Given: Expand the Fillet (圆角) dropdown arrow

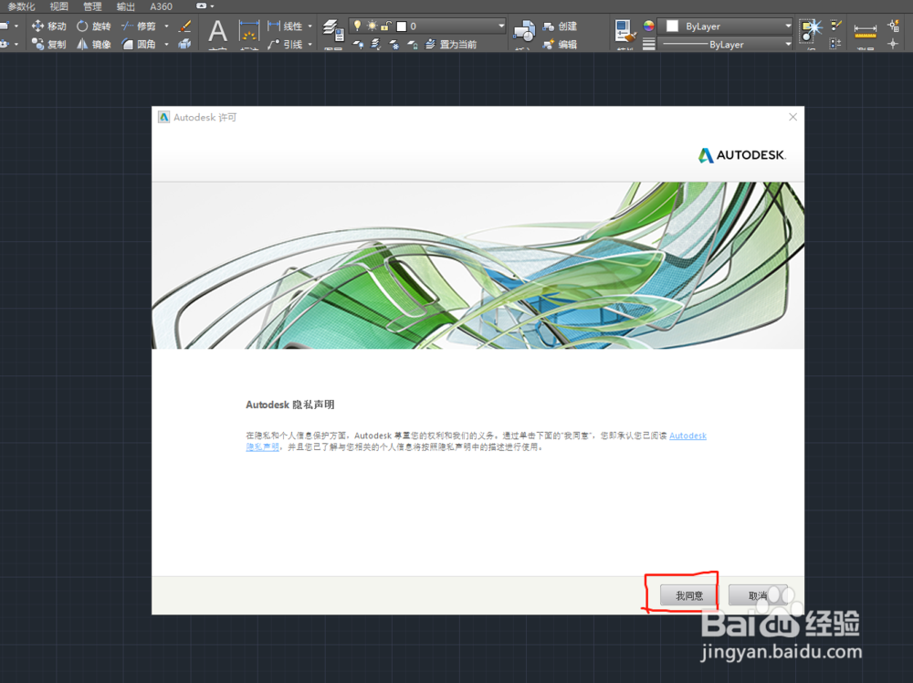Looking at the screenshot, I should point(166,44).
